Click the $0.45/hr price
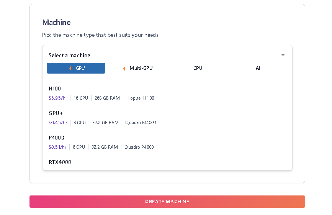This screenshot has width=332, height=215. (58, 123)
